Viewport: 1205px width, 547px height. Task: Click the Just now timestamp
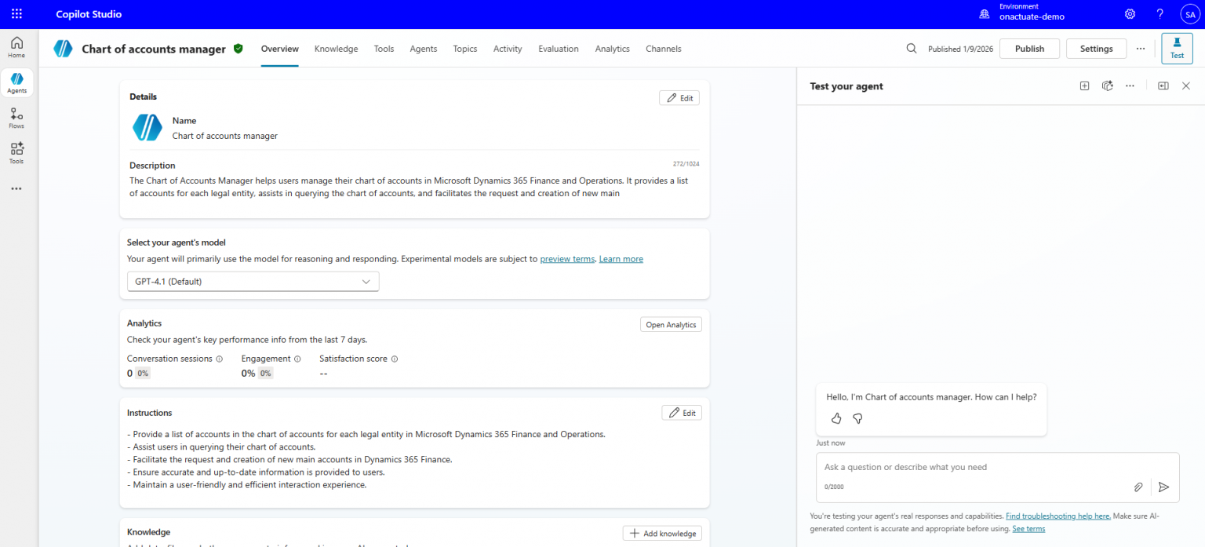831,443
